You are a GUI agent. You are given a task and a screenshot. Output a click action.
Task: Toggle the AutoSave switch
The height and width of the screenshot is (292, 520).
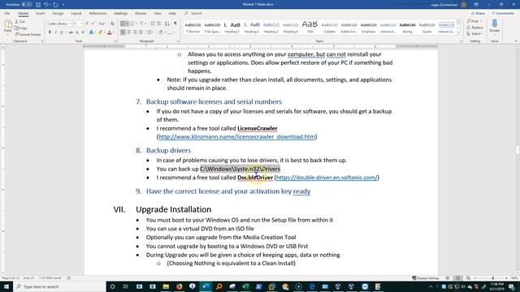pyautogui.click(x=27, y=5)
